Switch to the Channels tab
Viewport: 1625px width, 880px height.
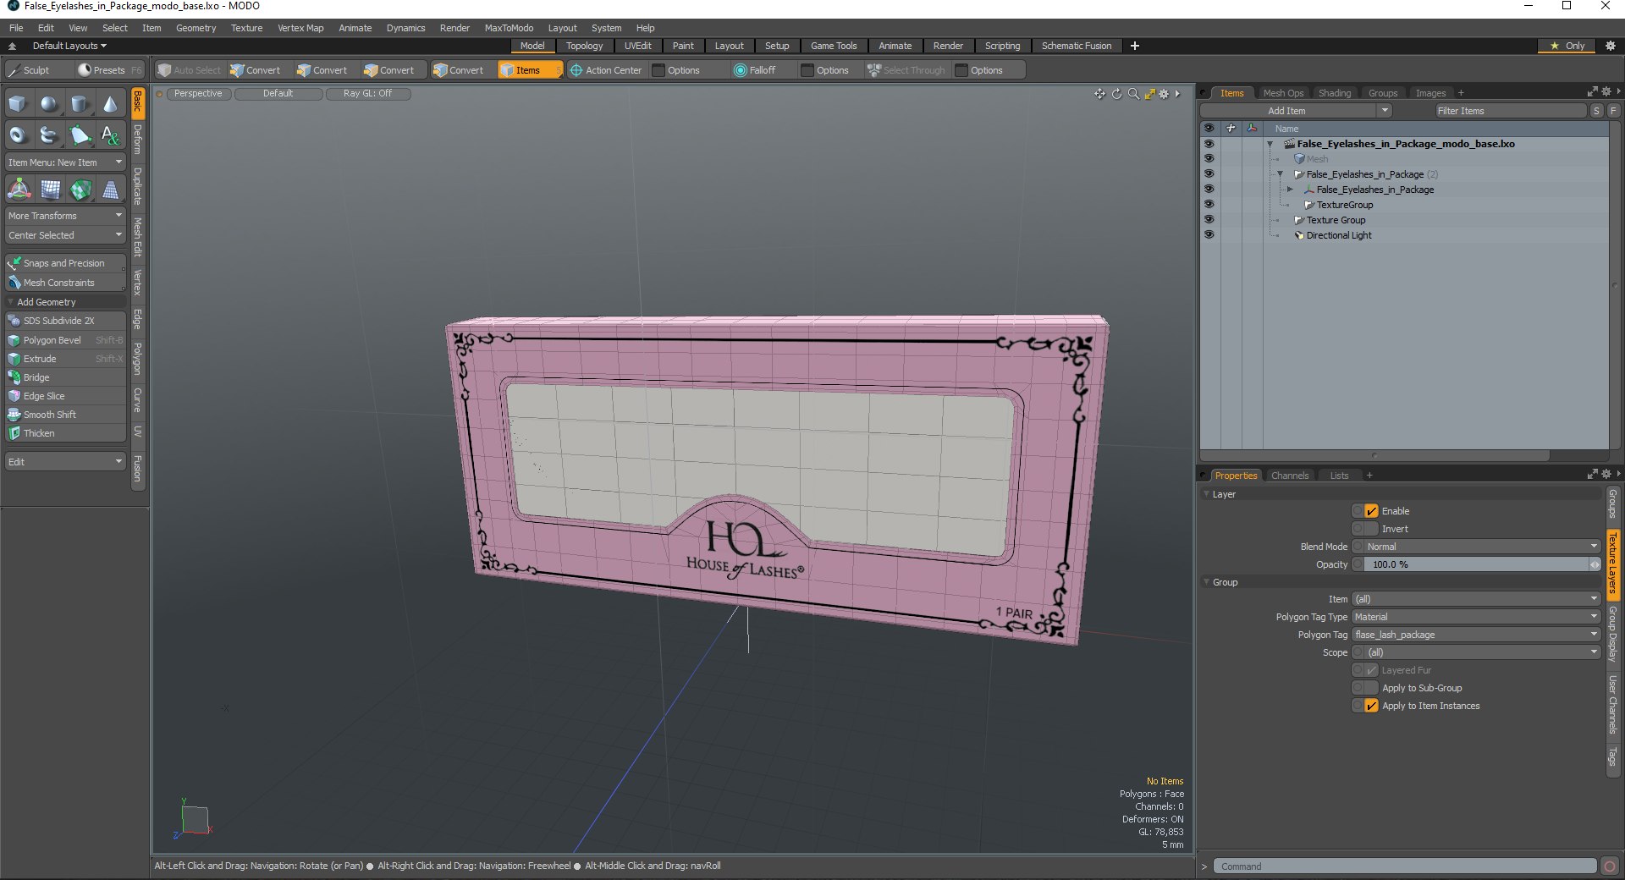1290,476
